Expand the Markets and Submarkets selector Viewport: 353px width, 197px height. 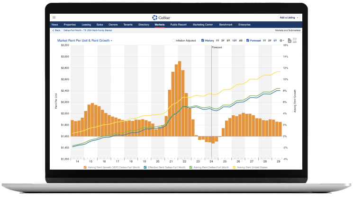[x=287, y=30]
